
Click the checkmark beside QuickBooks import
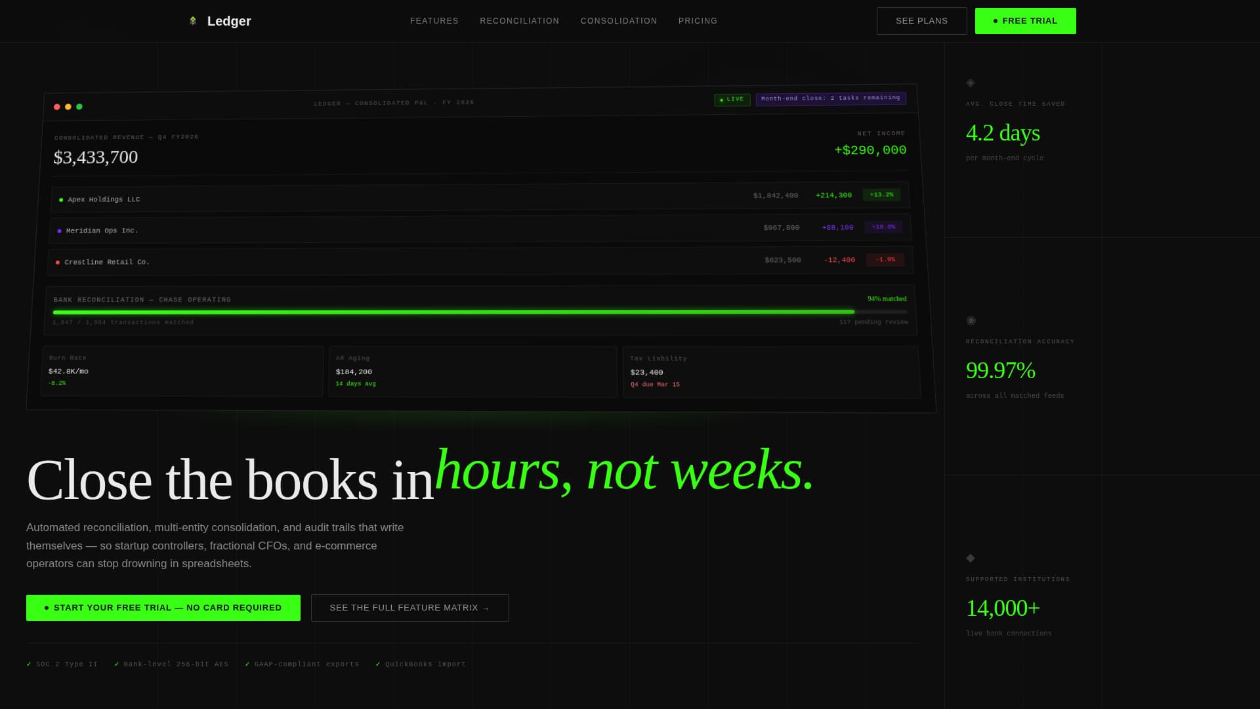click(378, 664)
